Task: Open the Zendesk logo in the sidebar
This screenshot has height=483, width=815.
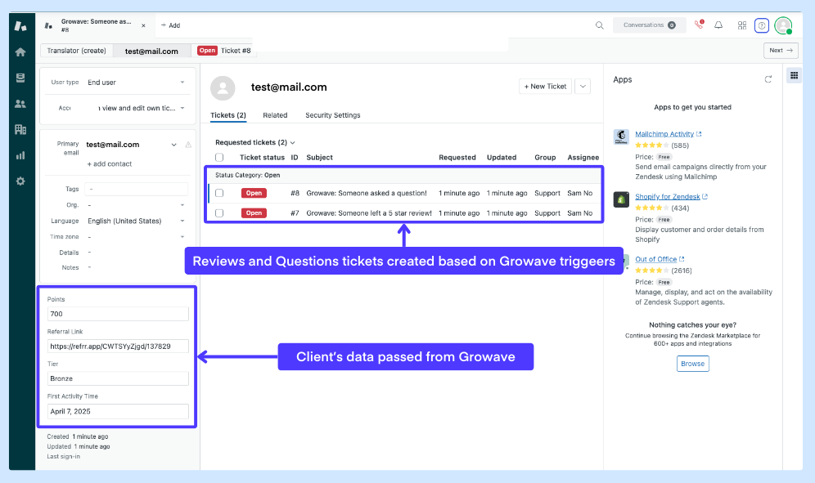Action: [20, 26]
